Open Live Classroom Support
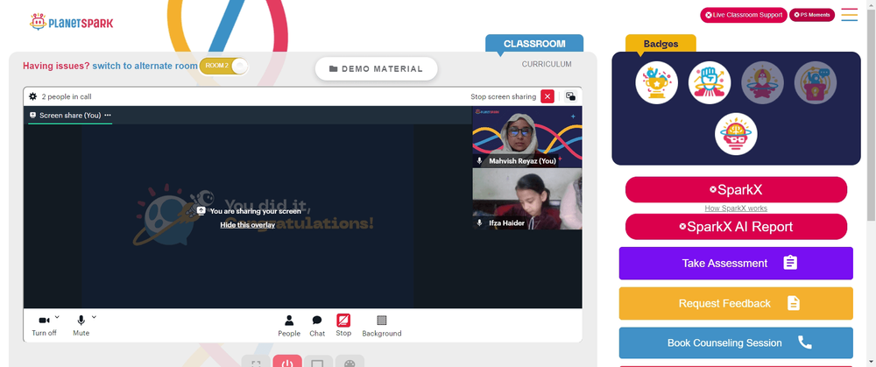The height and width of the screenshot is (367, 876). tap(744, 15)
